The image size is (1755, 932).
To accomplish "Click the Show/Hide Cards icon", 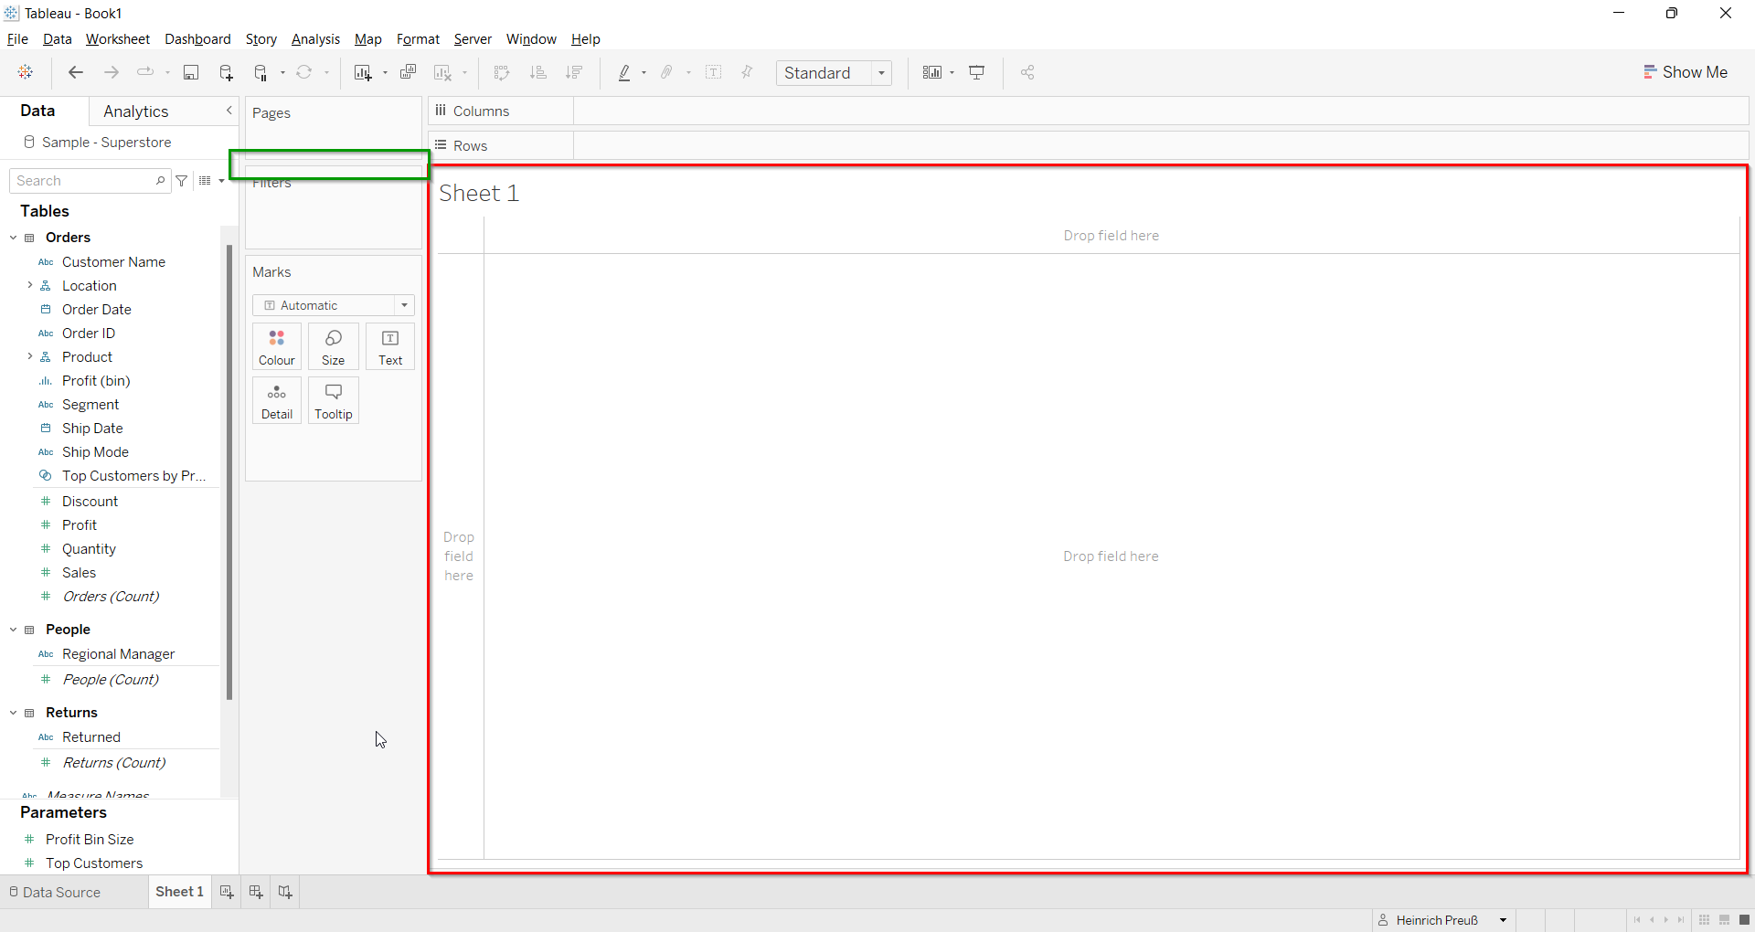I will [932, 72].
